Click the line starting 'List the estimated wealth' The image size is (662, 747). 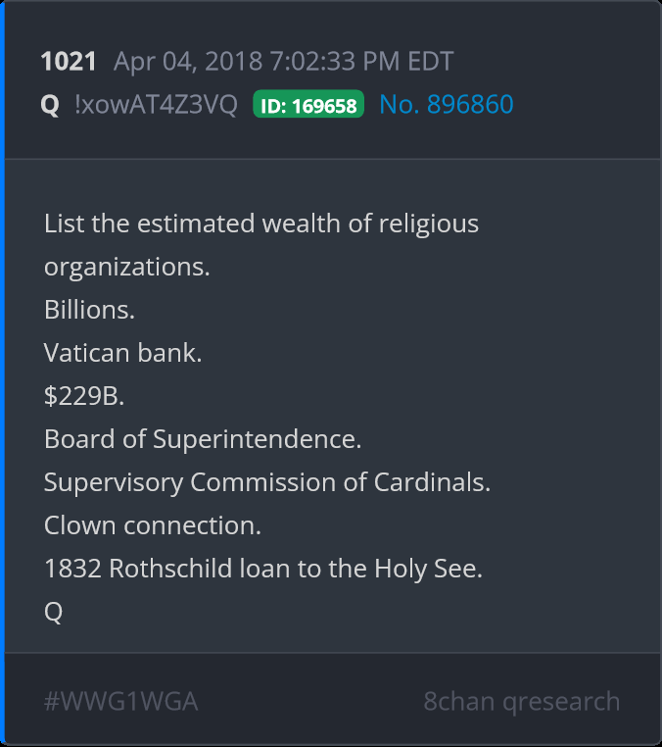(x=261, y=224)
